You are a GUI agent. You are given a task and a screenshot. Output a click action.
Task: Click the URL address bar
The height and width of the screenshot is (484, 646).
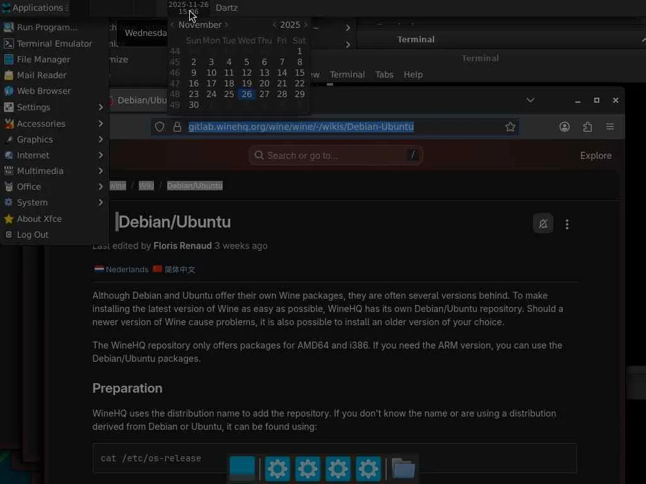point(334,127)
